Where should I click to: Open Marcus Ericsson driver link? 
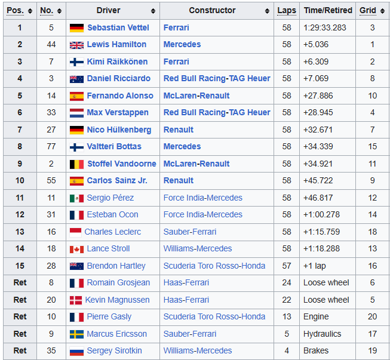click(117, 334)
